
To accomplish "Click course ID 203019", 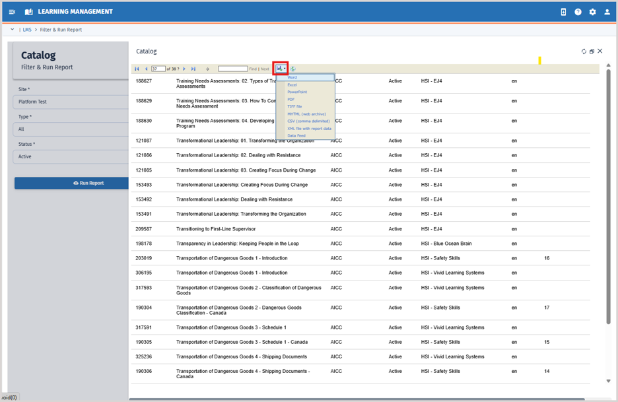I will click(143, 258).
